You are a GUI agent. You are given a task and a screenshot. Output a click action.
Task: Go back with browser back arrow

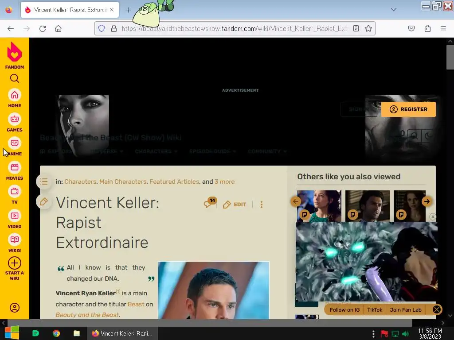pyautogui.click(x=11, y=28)
